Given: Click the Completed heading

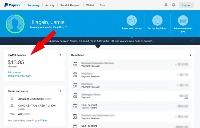Looking at the screenshot, I should 78,55.
